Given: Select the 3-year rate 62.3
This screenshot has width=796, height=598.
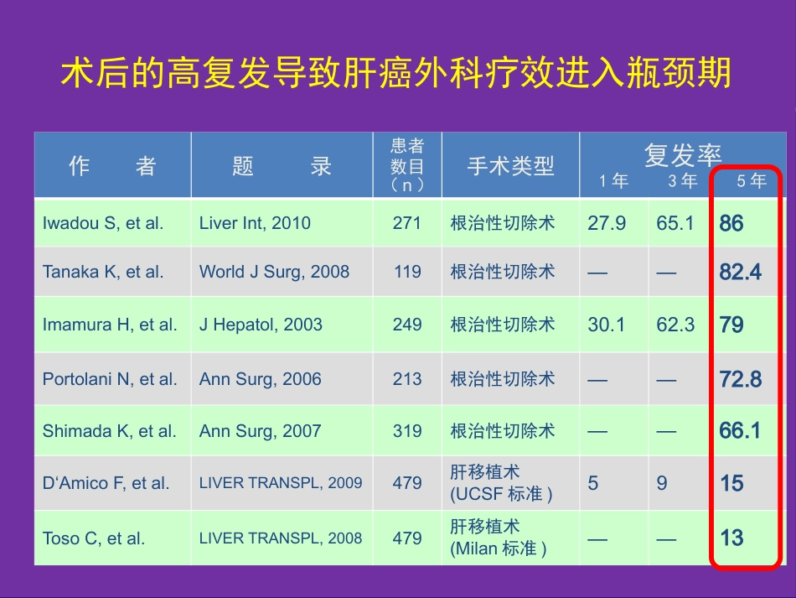Looking at the screenshot, I should (675, 325).
